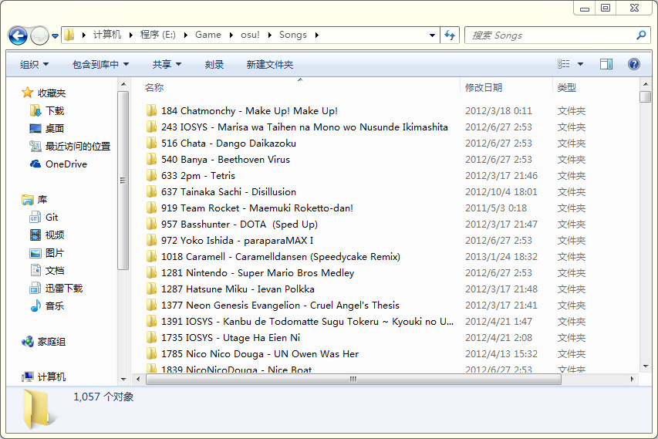658x439 pixels.
Task: Click the folder icon in the address bar
Action: 69,35
